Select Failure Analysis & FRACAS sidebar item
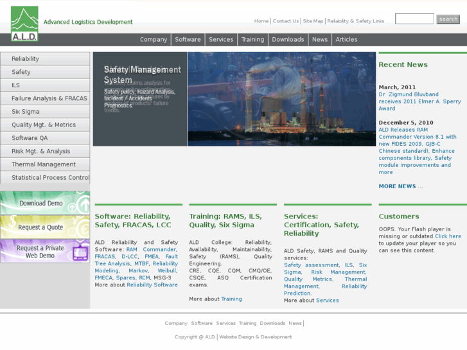This screenshot has width=467, height=350. (45, 98)
